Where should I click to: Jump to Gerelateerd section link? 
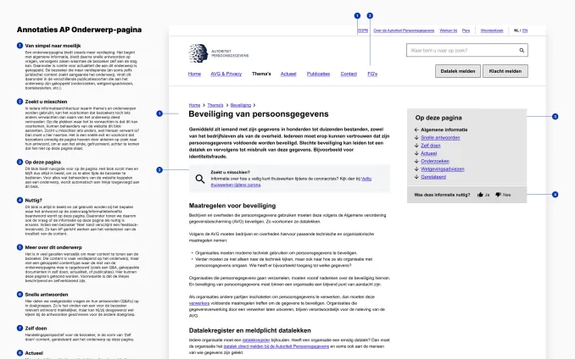point(433,177)
